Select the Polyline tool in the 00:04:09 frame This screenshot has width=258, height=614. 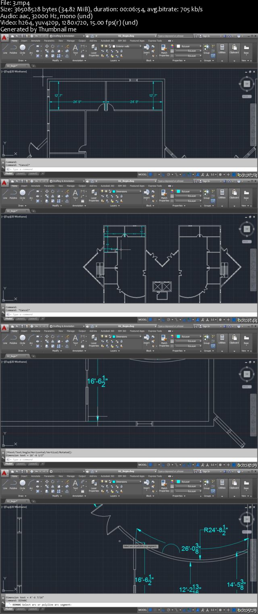pos(13,340)
